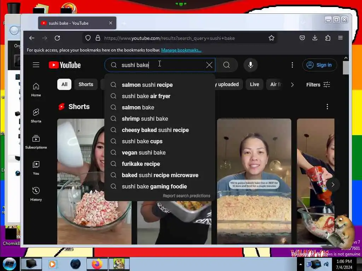Click the taskbar clock 1:06 PM
362x271 pixels.
(344, 261)
